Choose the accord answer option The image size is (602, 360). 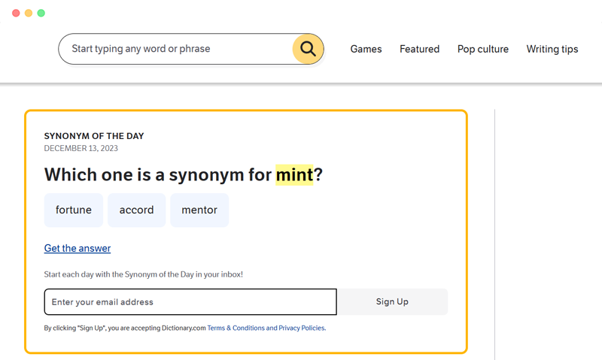coord(136,210)
